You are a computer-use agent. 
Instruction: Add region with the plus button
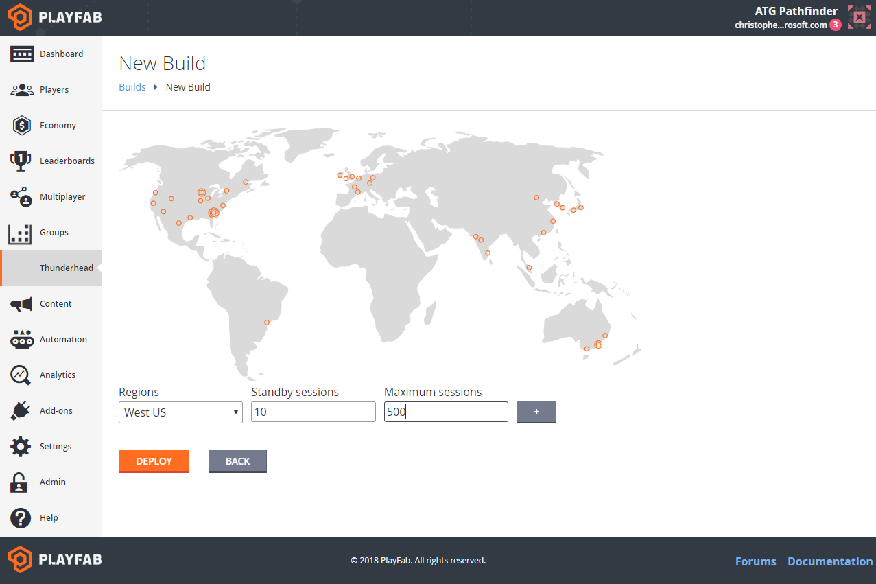[x=536, y=412]
